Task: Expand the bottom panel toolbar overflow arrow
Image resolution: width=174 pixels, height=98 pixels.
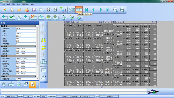Action: coord(37,84)
